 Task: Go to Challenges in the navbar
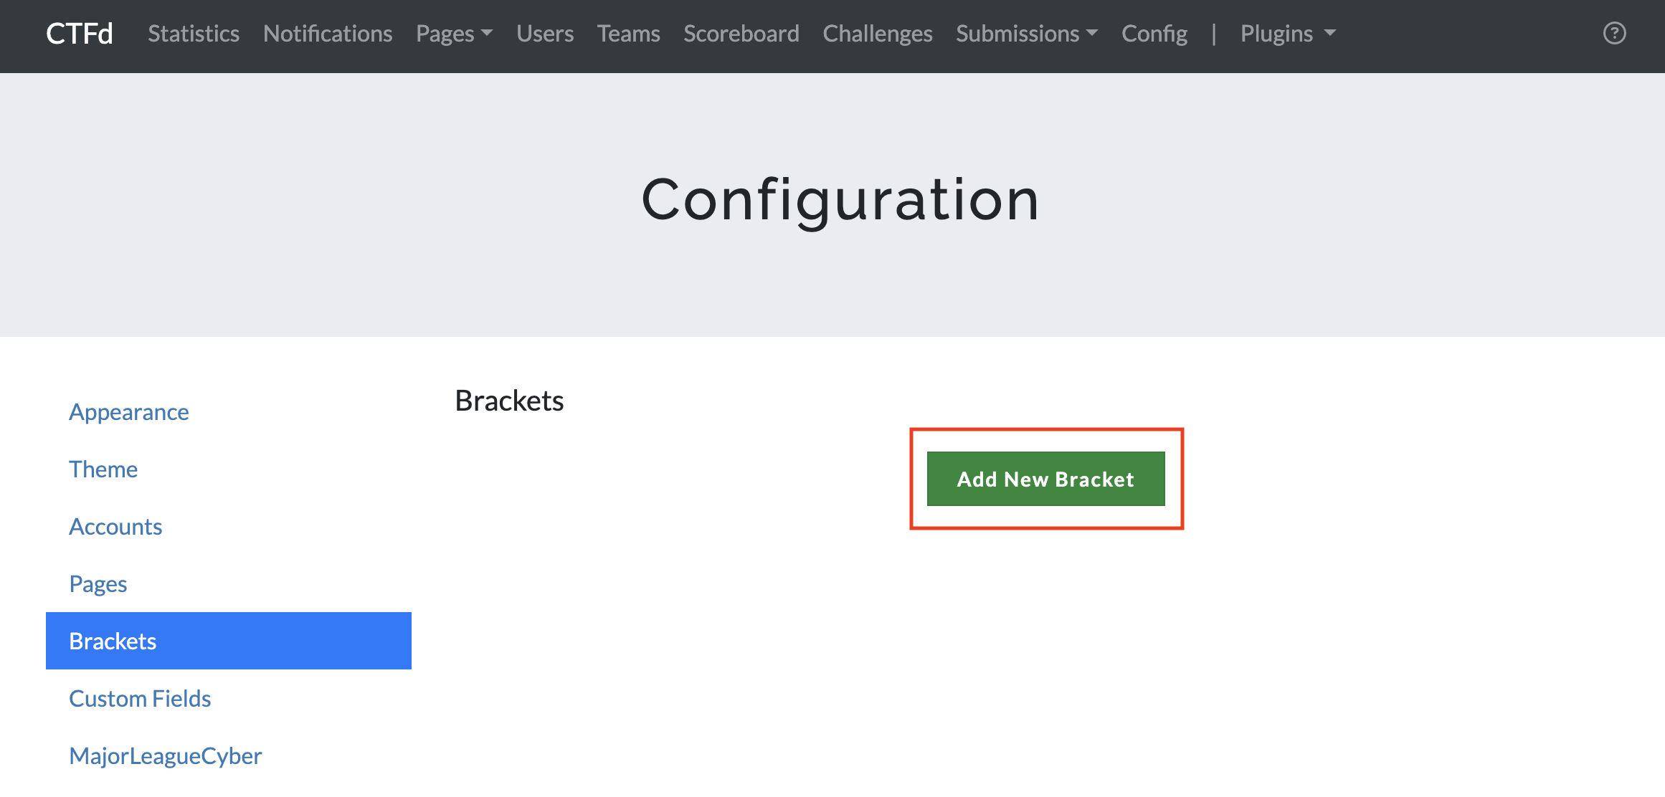tap(877, 34)
